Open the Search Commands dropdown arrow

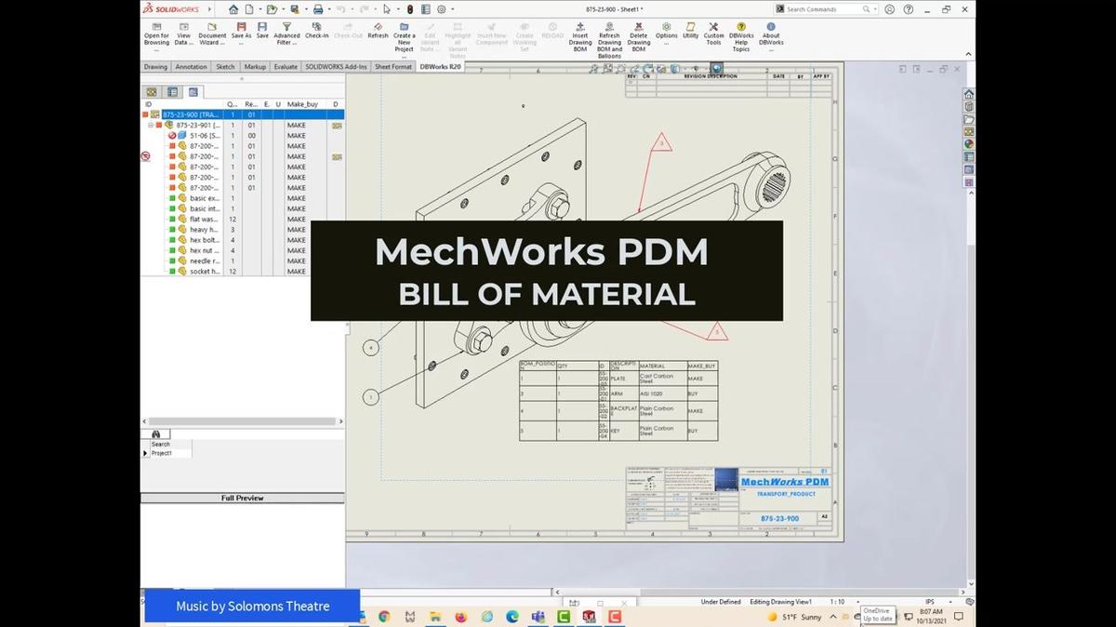click(874, 9)
